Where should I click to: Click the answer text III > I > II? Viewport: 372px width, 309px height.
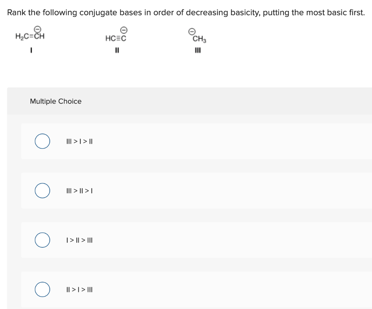[80, 141]
